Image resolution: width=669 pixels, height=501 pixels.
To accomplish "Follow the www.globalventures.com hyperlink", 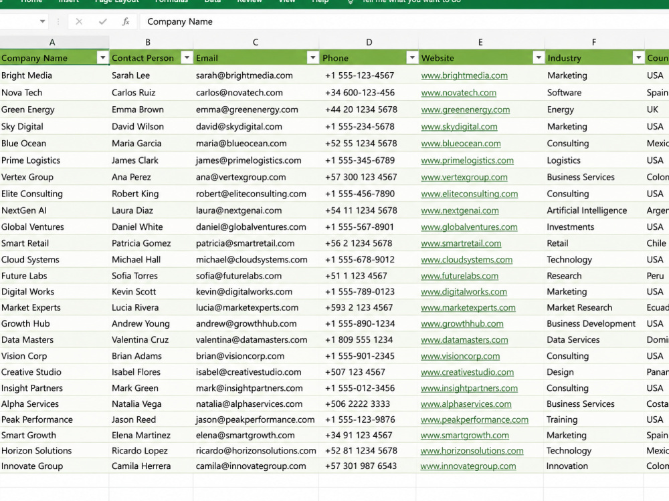I will click(x=470, y=227).
